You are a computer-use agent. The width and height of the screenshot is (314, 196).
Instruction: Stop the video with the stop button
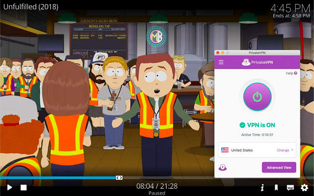click(x=24, y=188)
